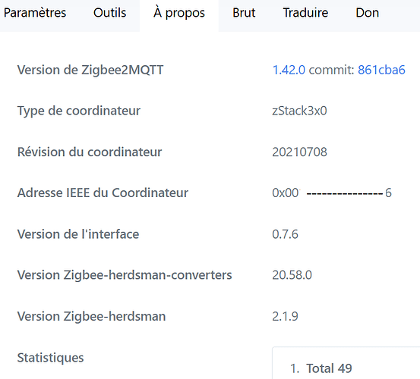Click the Version Zigbee-herdsman-converters label
The height and width of the screenshot is (379, 420).
click(x=125, y=275)
